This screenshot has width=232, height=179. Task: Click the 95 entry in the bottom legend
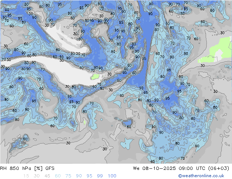tap(89, 176)
